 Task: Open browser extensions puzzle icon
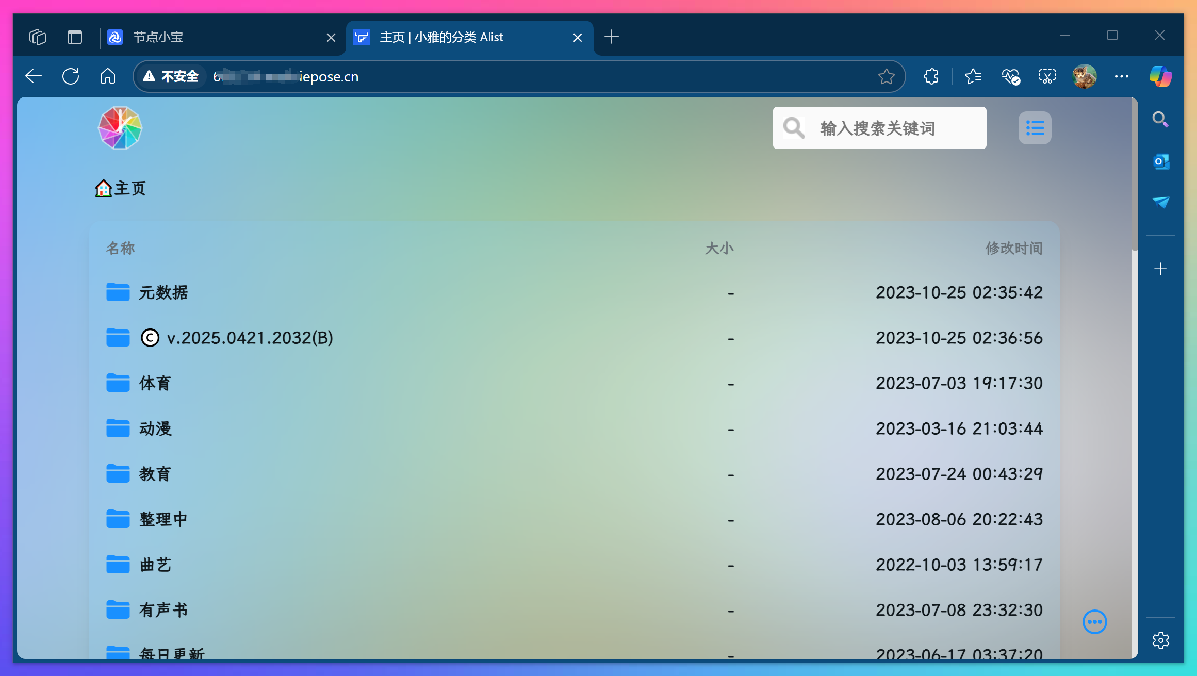[931, 77]
